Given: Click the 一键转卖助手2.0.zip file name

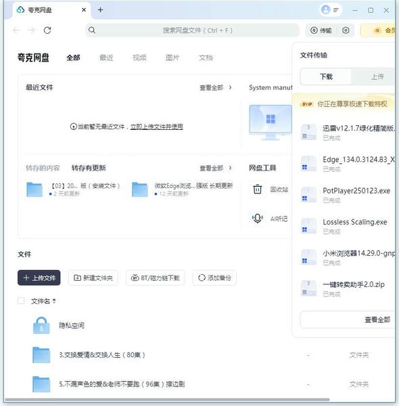Looking at the screenshot, I should pyautogui.click(x=354, y=285).
